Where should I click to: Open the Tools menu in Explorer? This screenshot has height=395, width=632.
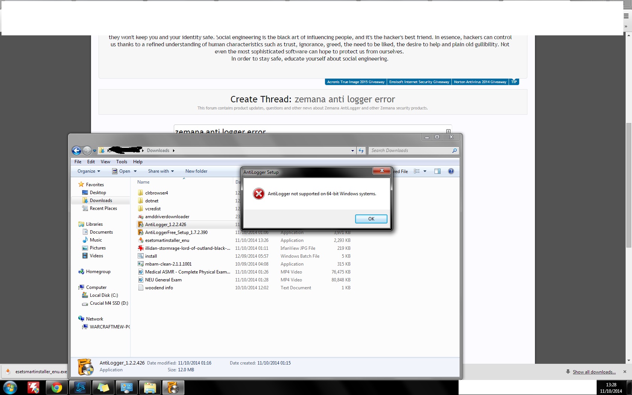point(122,162)
